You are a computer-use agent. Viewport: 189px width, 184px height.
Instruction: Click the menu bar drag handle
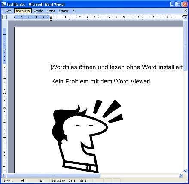[3, 11]
